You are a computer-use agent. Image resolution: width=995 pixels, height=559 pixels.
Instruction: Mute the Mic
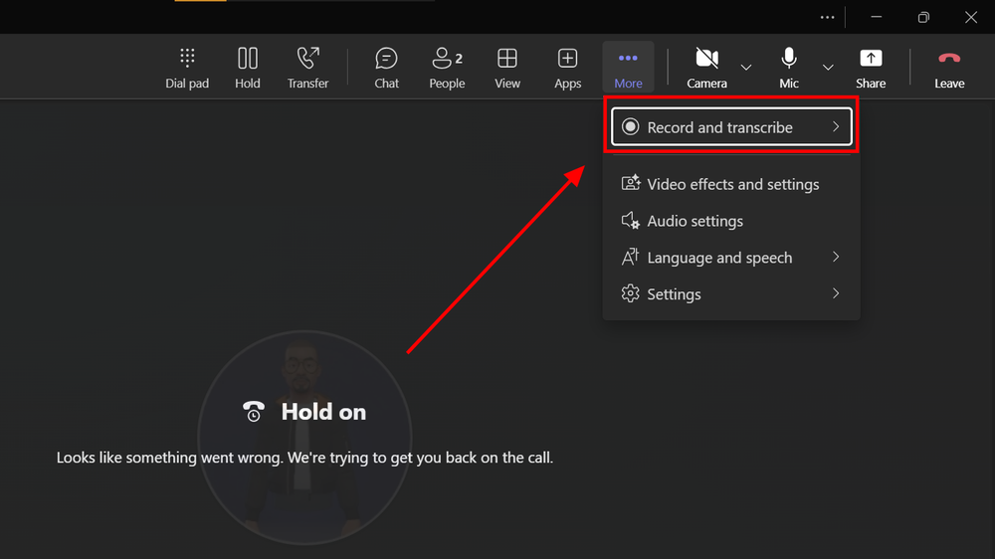coord(789,68)
